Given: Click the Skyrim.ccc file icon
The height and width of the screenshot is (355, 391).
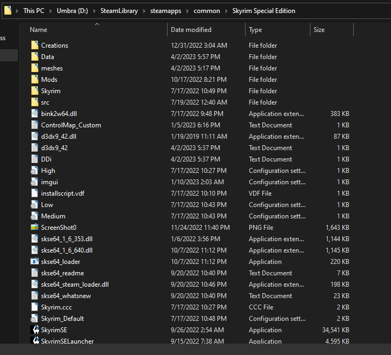Looking at the screenshot, I should (35, 307).
